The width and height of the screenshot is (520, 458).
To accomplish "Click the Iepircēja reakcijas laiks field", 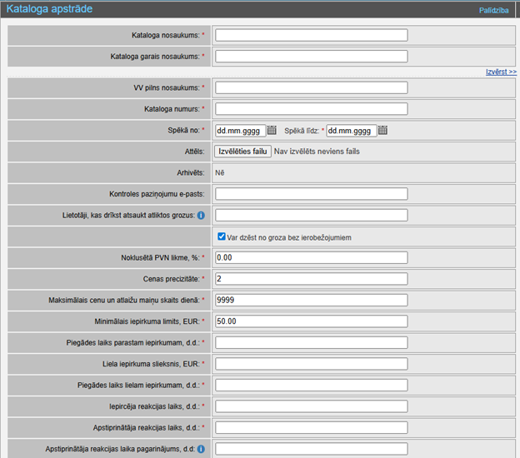I will coord(311,406).
